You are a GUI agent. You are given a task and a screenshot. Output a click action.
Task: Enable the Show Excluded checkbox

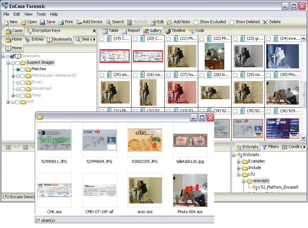pyautogui.click(x=196, y=22)
